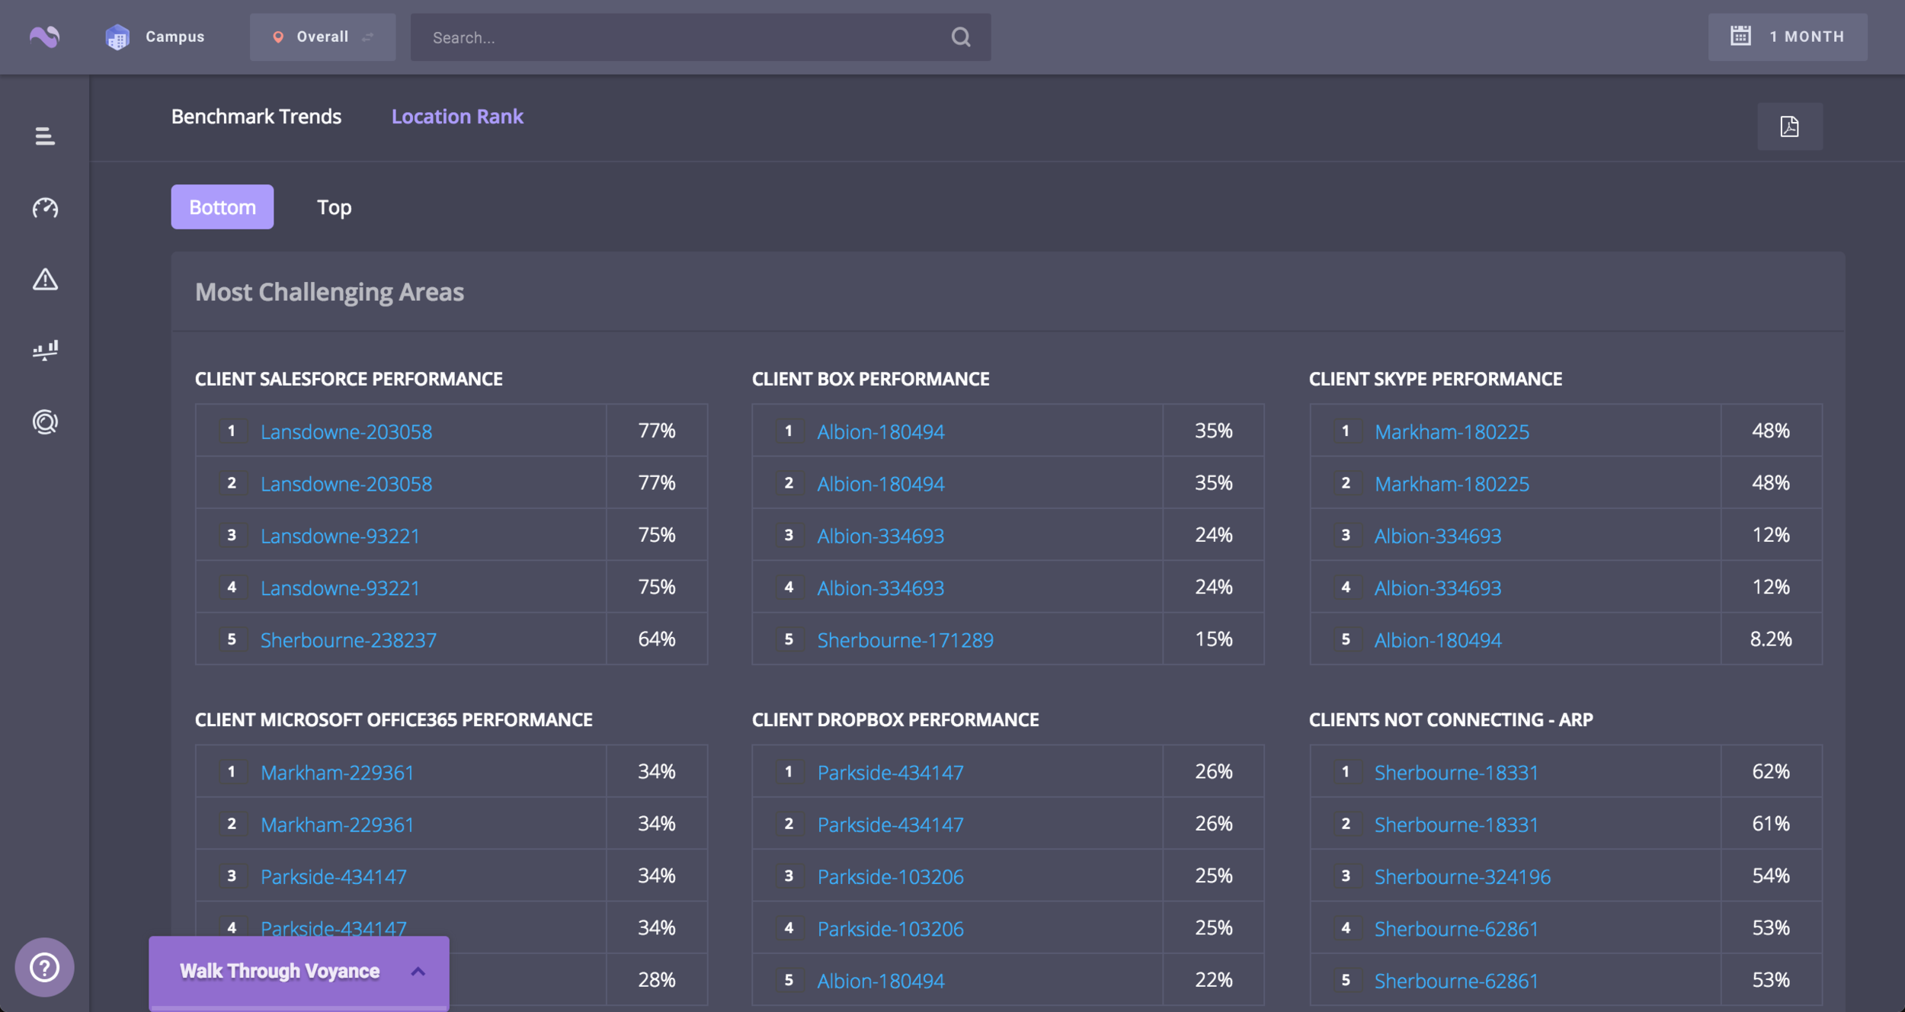Viewport: 1905px width, 1012px height.
Task: Open the Sherbourne-324196 link under ARP
Action: [x=1462, y=876]
